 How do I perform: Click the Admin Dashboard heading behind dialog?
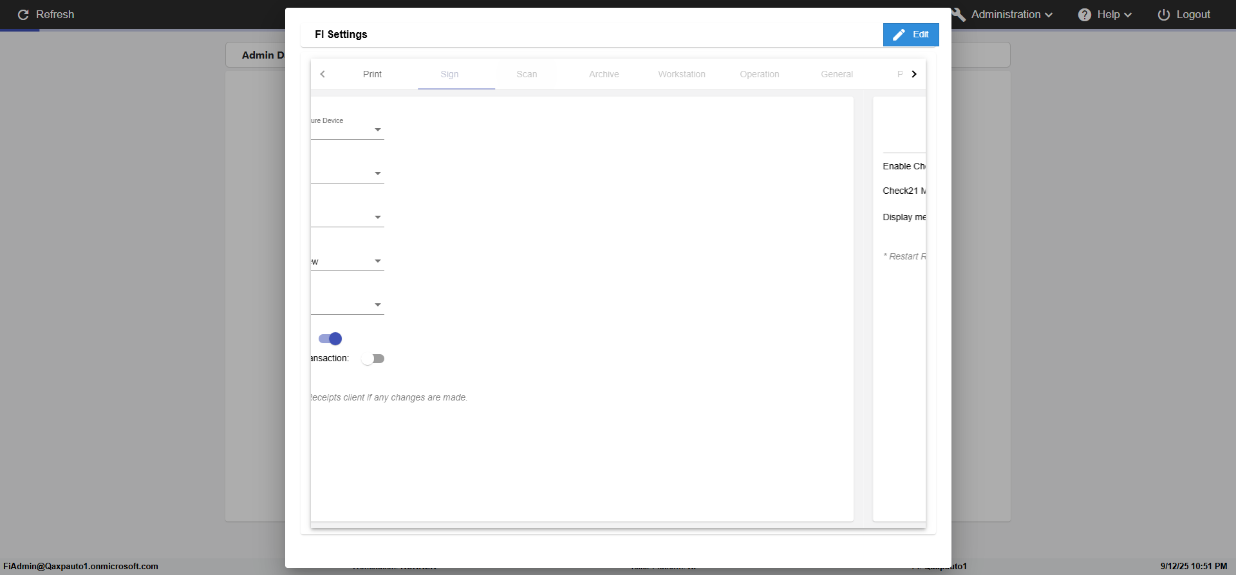point(263,55)
